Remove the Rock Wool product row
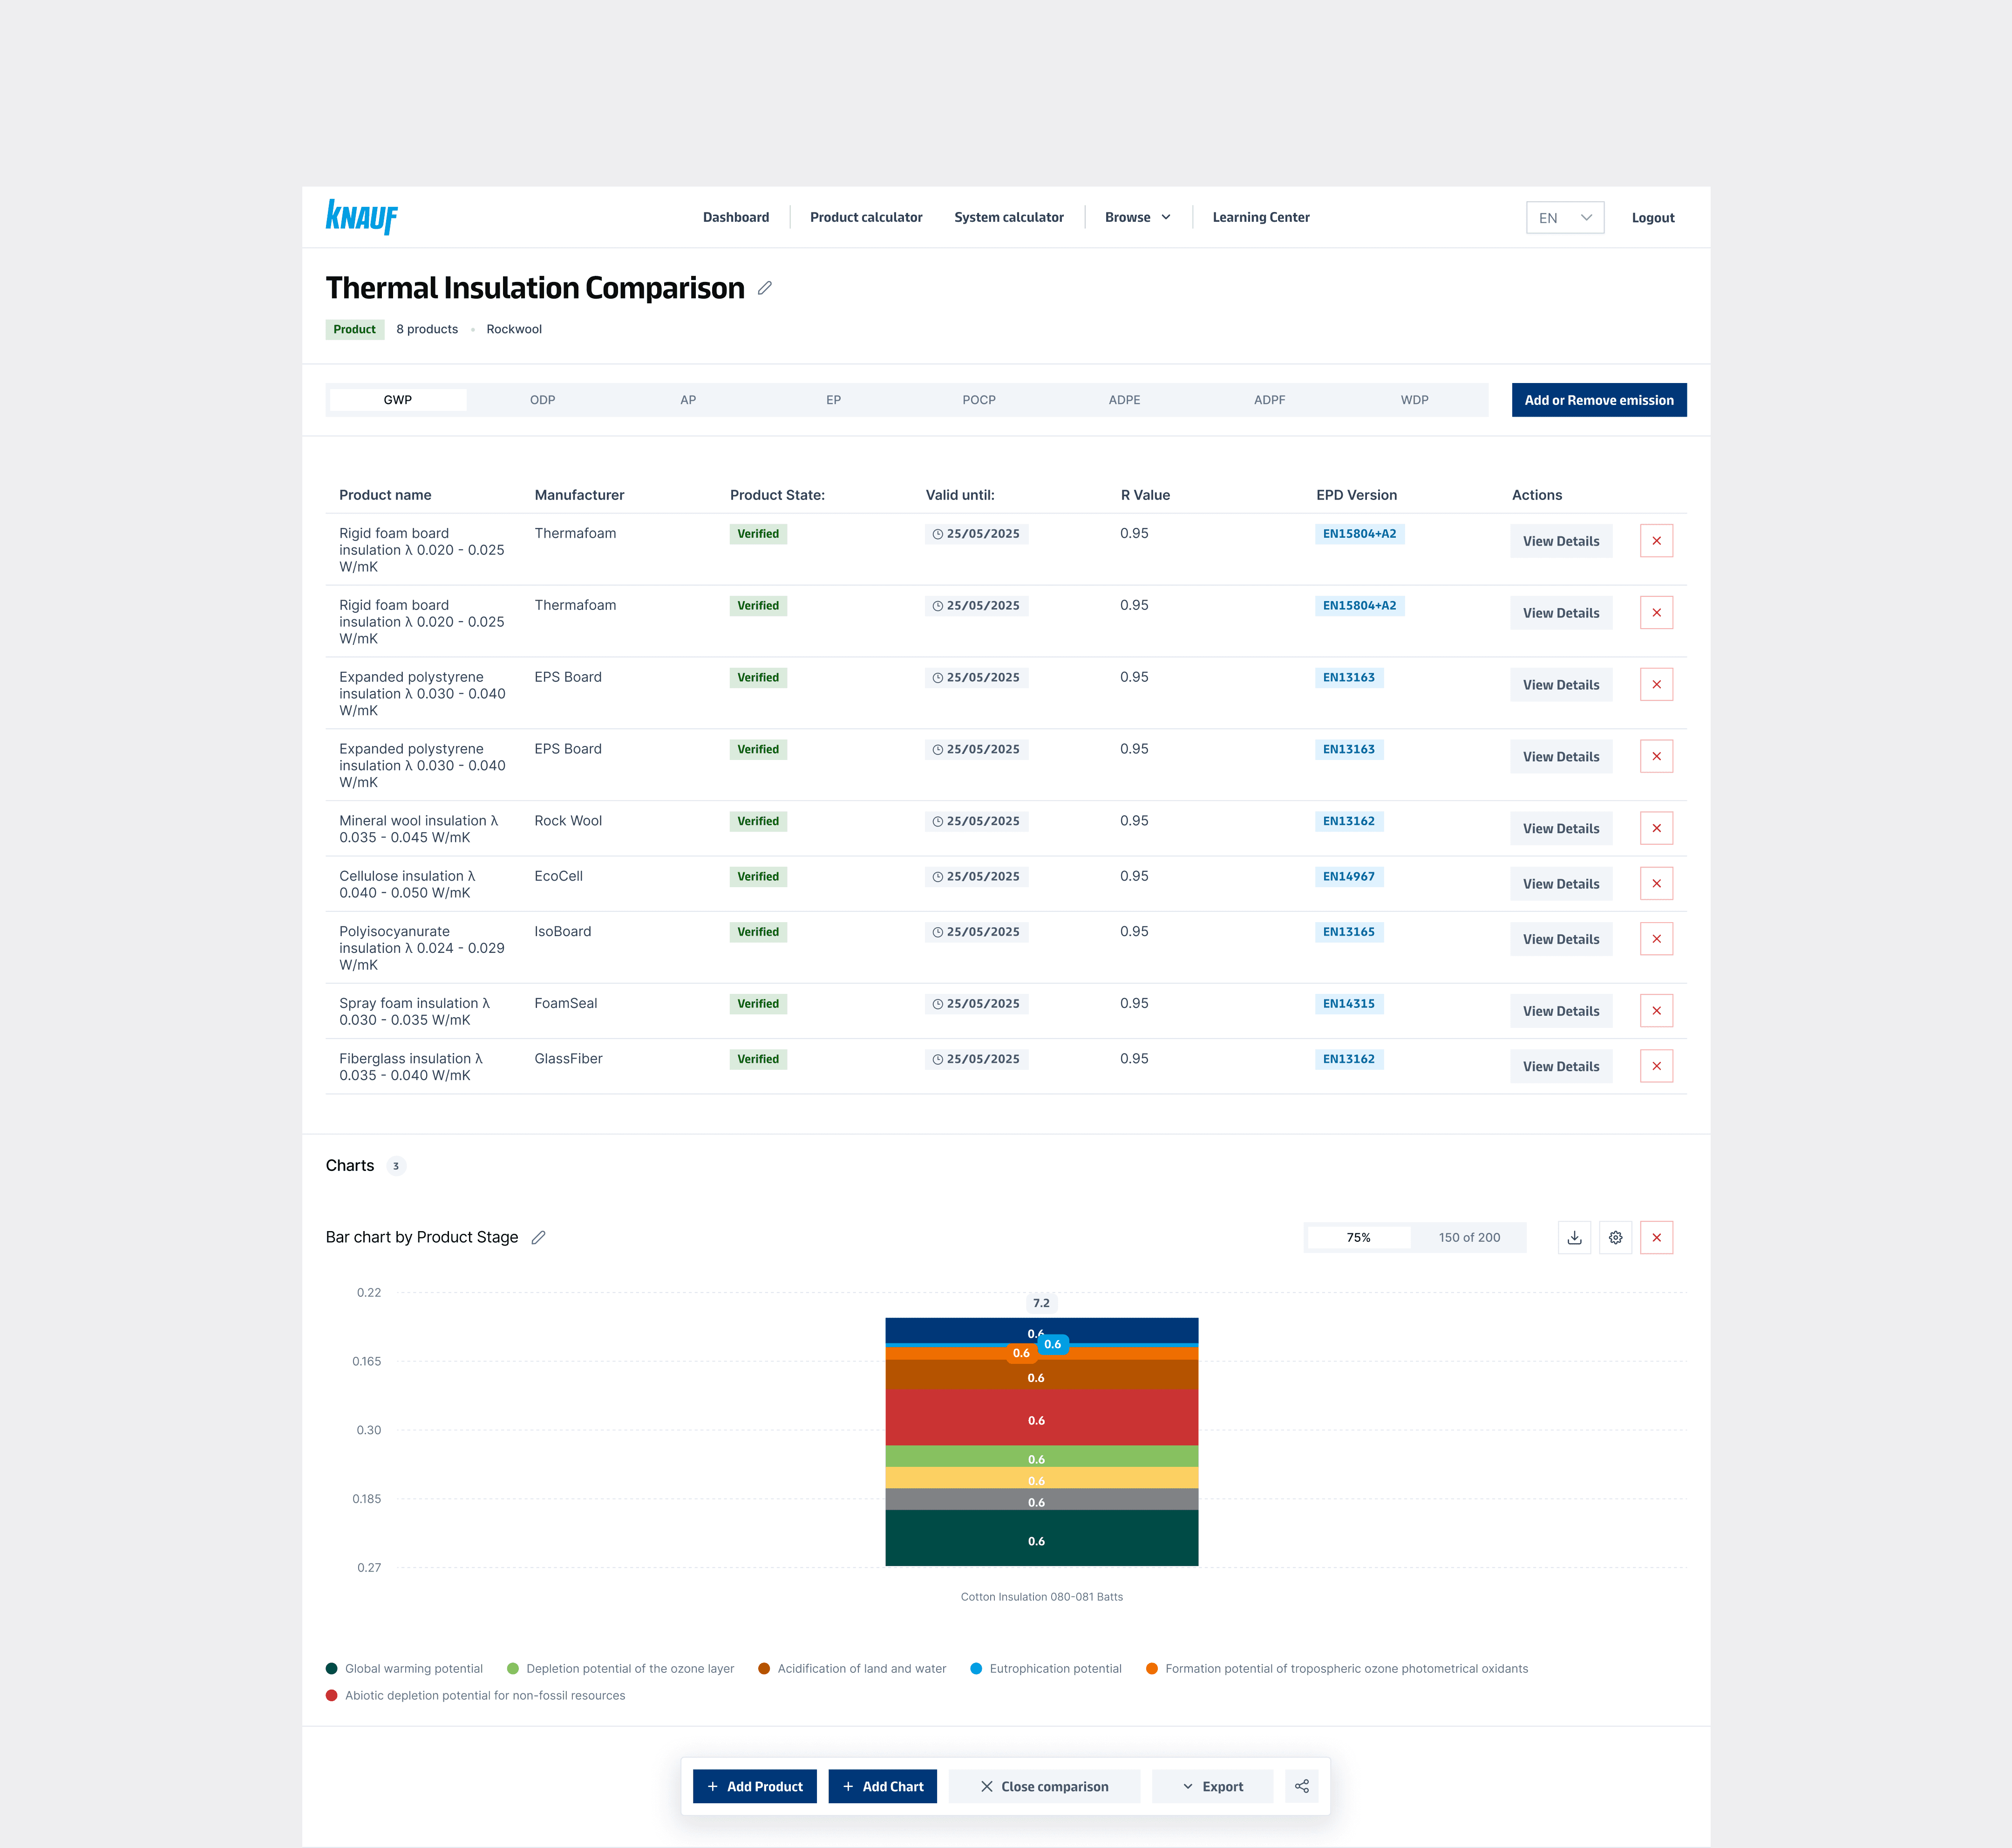 click(1656, 828)
